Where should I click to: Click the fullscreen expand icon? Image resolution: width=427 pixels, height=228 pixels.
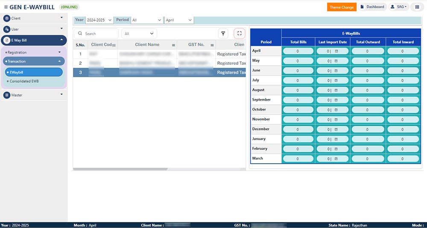tap(239, 34)
